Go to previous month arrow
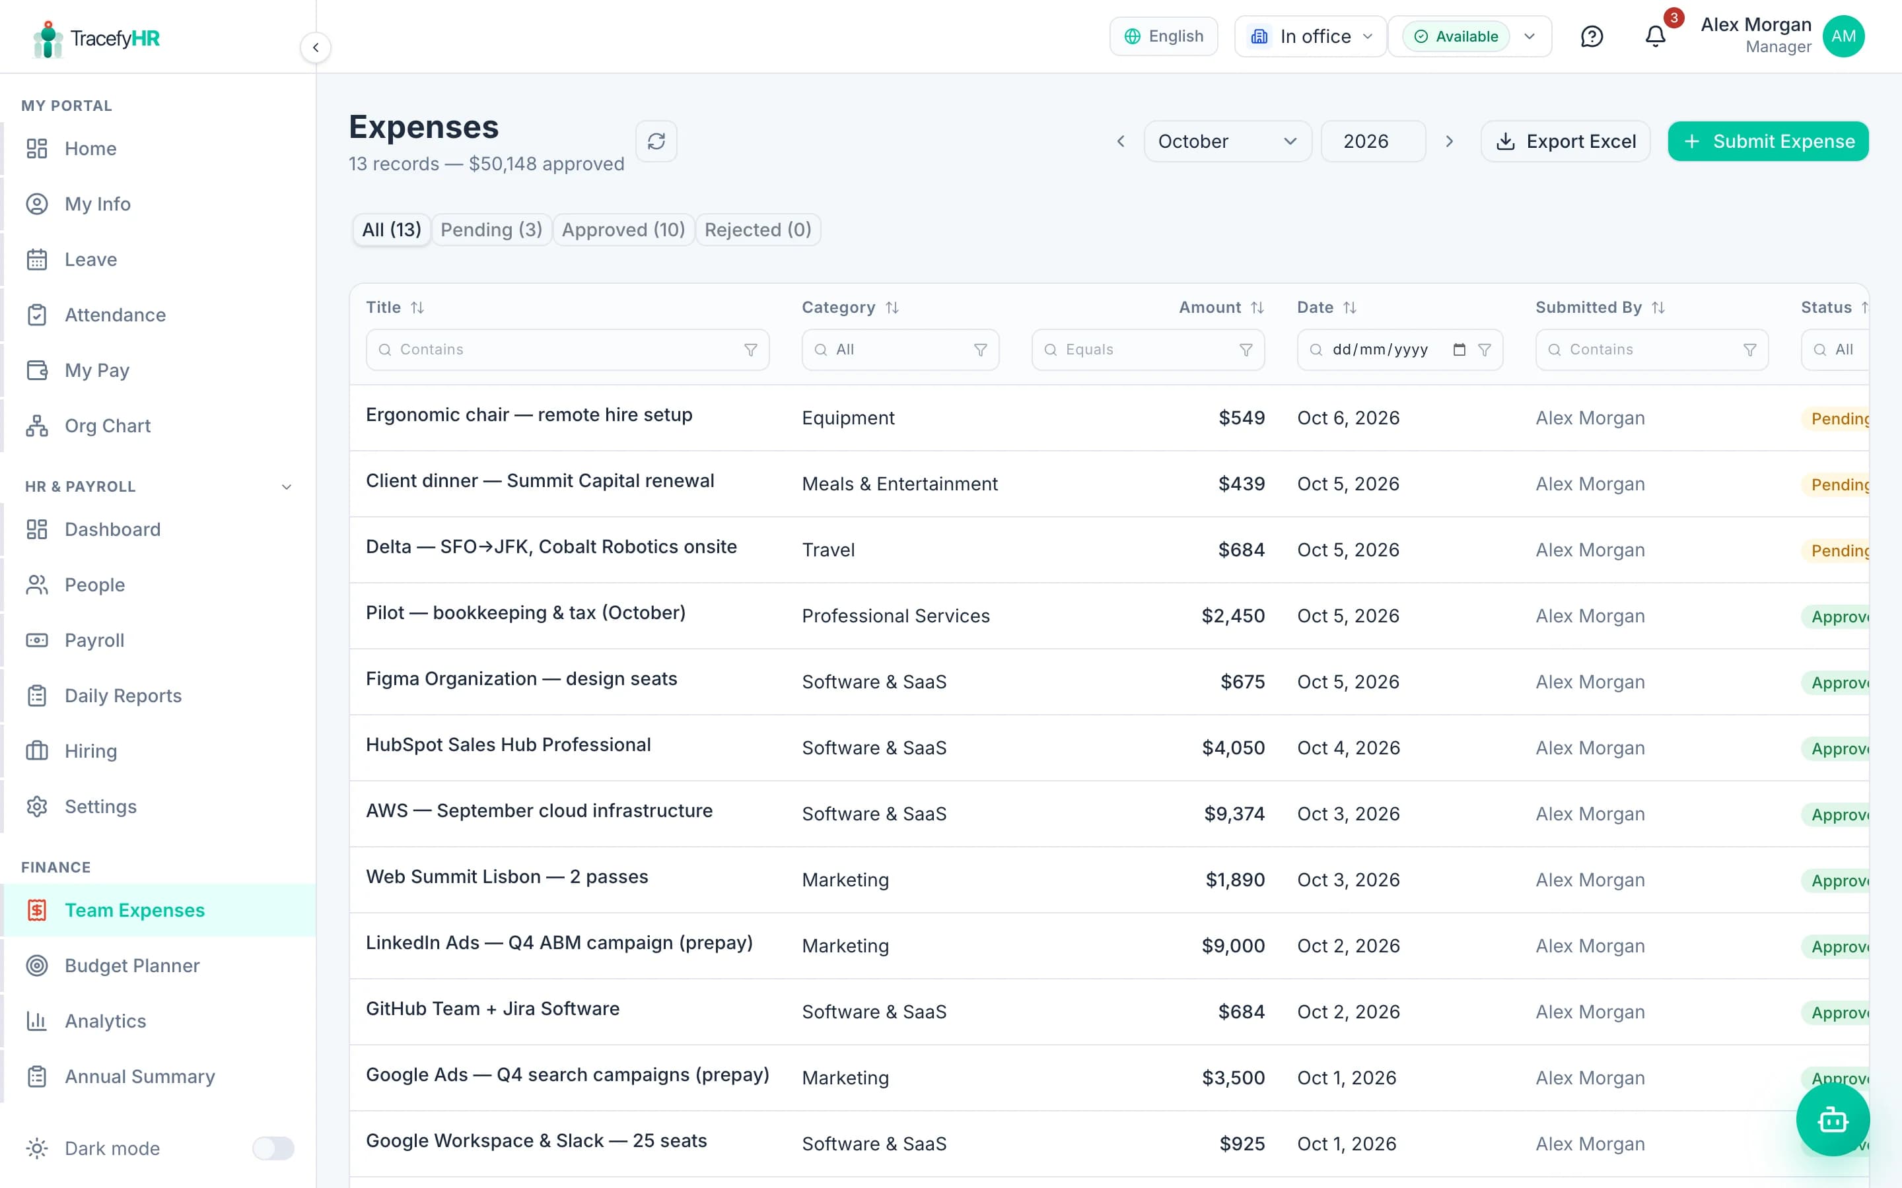1902x1188 pixels. click(x=1121, y=141)
